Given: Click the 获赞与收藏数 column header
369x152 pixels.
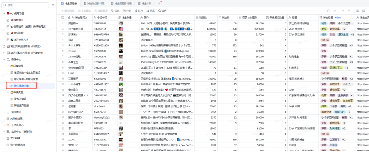Looking at the screenshot, I should click(251, 17).
